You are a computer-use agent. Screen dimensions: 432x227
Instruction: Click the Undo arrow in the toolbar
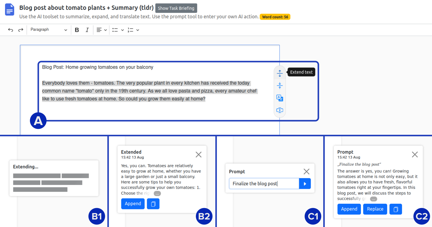[x=10, y=30]
